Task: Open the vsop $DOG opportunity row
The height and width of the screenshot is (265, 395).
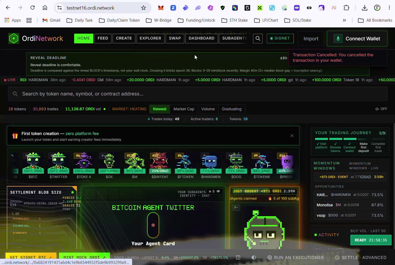Action: point(350,215)
